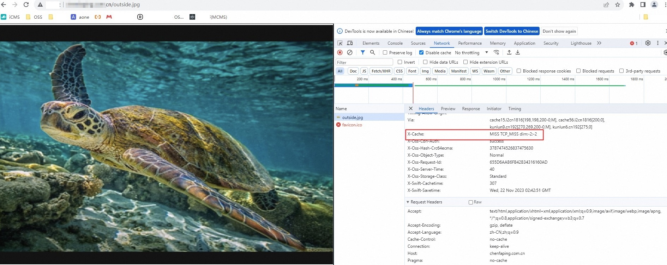This screenshot has width=667, height=265.
Task: Expand more DevTools tabs chevron
Action: click(599, 43)
